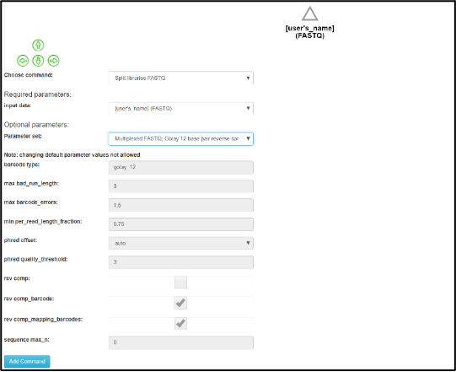Click the green left arrow pan icon
The height and width of the screenshot is (372, 456).
23,61
